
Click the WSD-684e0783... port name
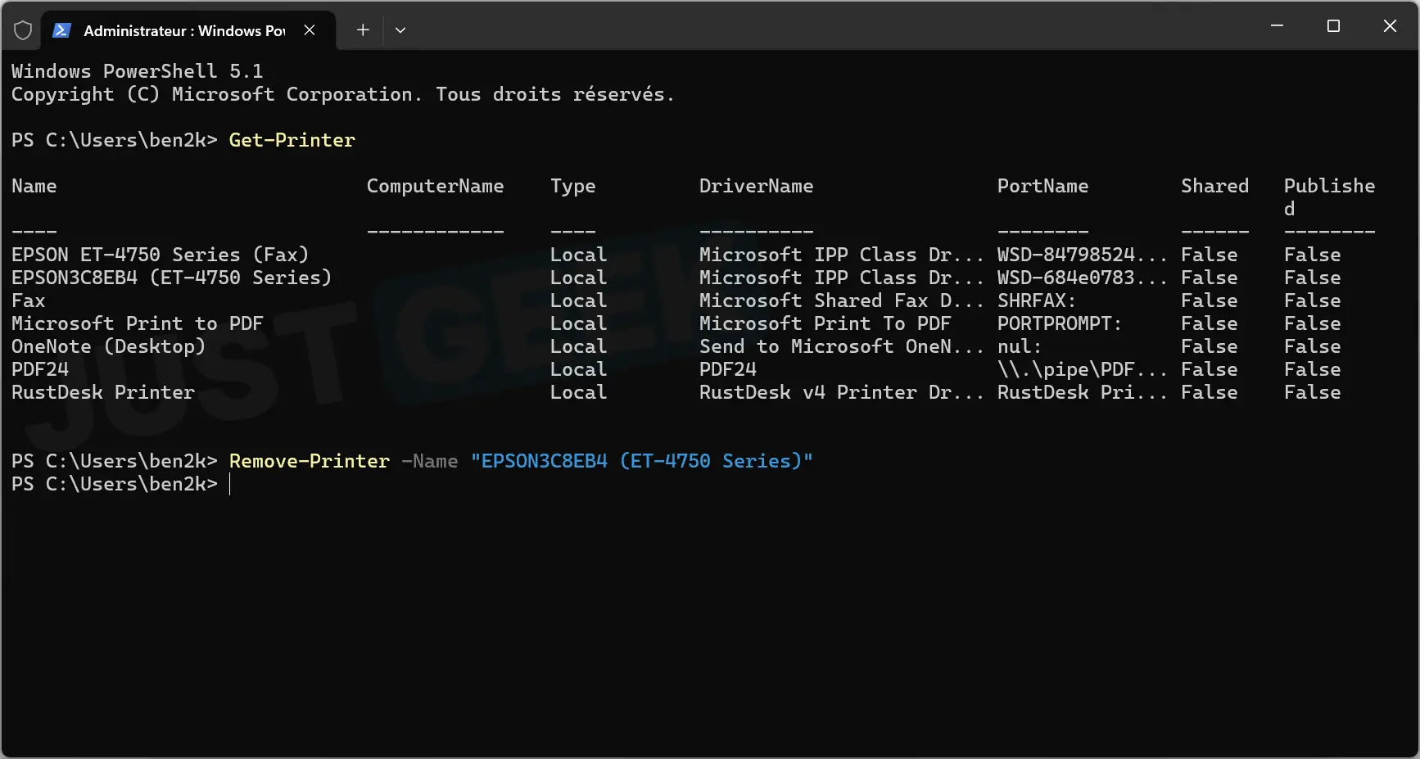(x=1082, y=278)
